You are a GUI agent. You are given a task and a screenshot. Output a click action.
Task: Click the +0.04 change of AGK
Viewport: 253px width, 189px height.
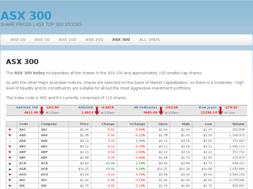(x=110, y=169)
